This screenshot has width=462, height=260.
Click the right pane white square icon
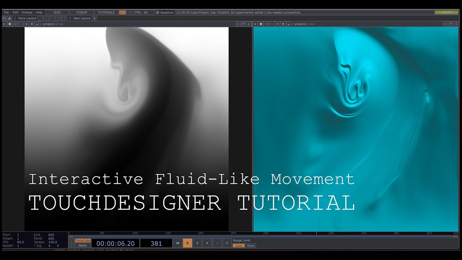pos(261,24)
